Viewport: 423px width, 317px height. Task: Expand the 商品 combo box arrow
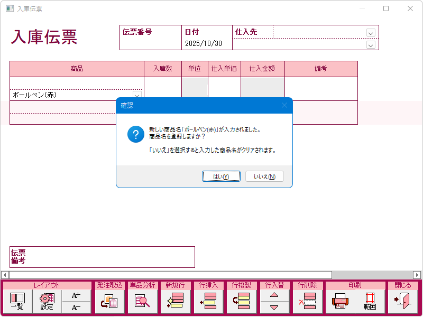tap(137, 96)
